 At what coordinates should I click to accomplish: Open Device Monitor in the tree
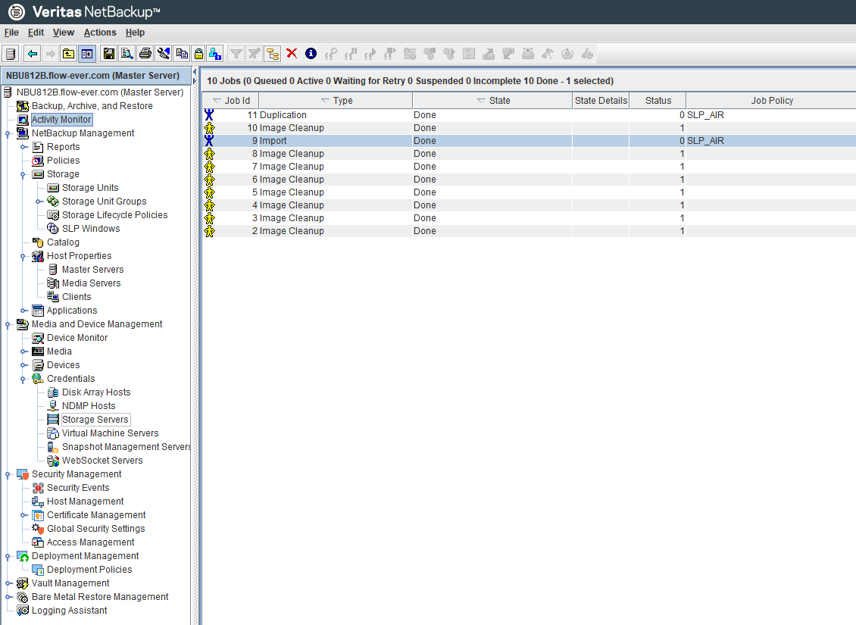pos(77,338)
